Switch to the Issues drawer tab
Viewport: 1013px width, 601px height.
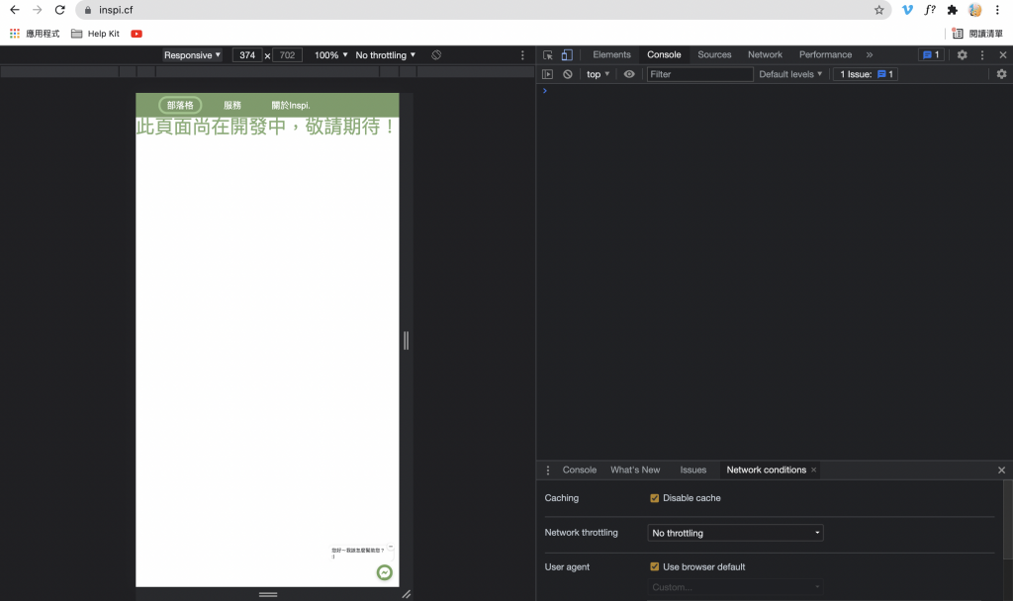[692, 470]
